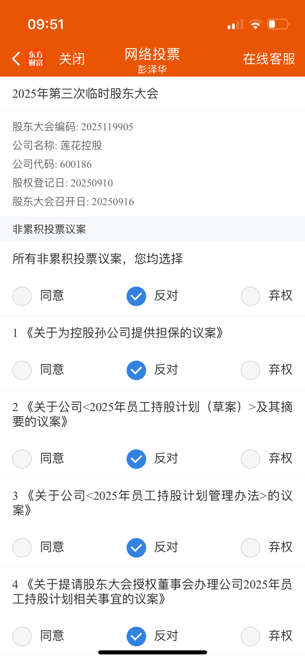Open 在线客服 online support
The image size is (305, 661).
click(x=269, y=59)
